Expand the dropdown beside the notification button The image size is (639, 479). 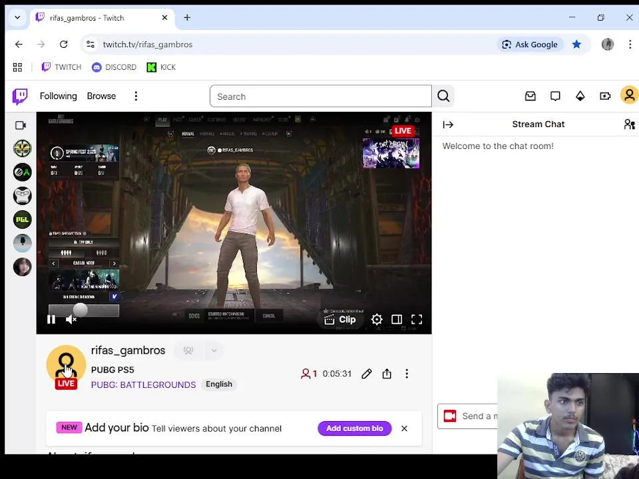(x=214, y=351)
